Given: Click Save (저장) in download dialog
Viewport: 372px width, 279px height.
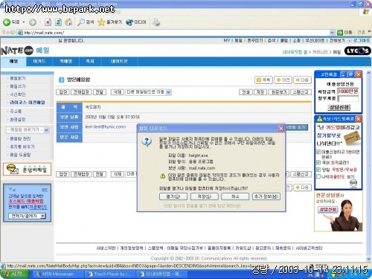Looking at the screenshot, I should pos(205,196).
